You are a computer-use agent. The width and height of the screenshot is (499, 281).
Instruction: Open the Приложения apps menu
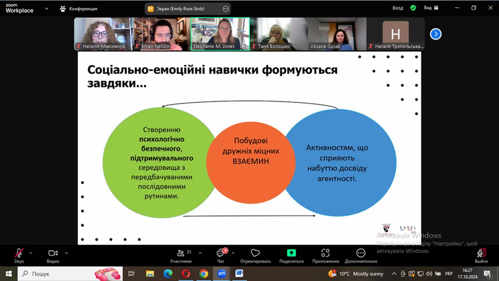point(326,256)
